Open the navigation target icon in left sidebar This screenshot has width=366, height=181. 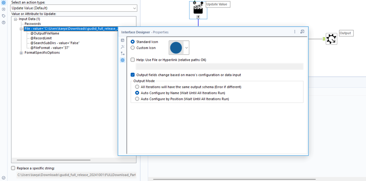pos(4,9)
